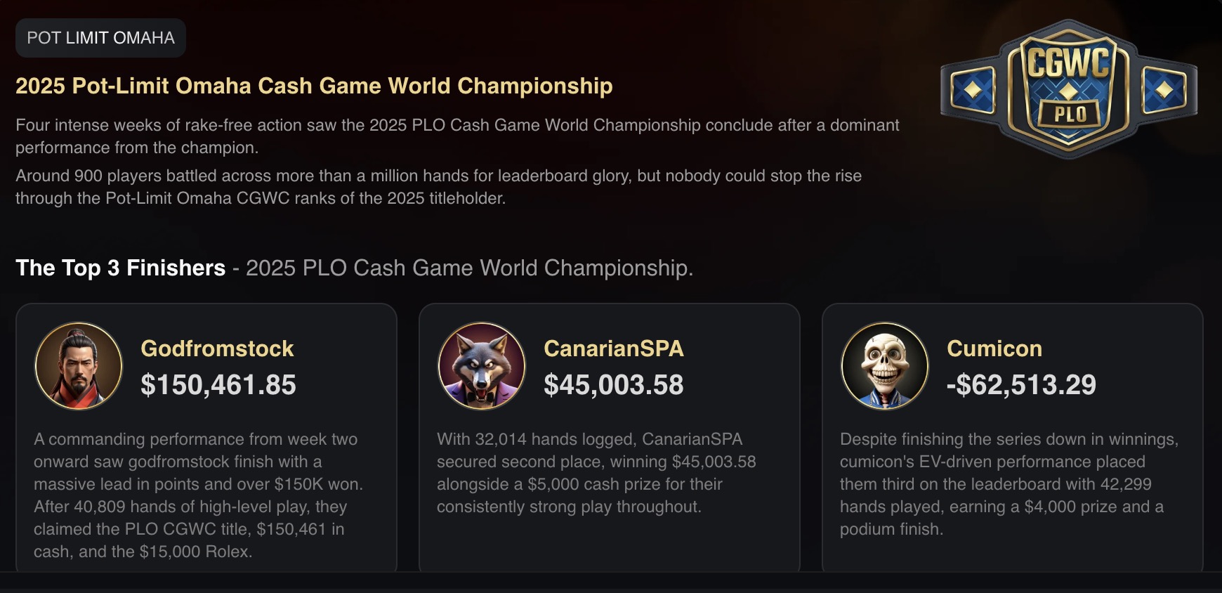Screen dimensions: 1222x593
Task: Click the PLO banner on the championship belt
Action: click(1069, 111)
